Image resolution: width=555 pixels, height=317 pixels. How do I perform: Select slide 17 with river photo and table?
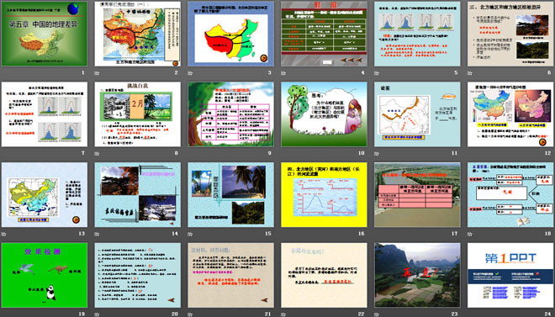point(417,194)
